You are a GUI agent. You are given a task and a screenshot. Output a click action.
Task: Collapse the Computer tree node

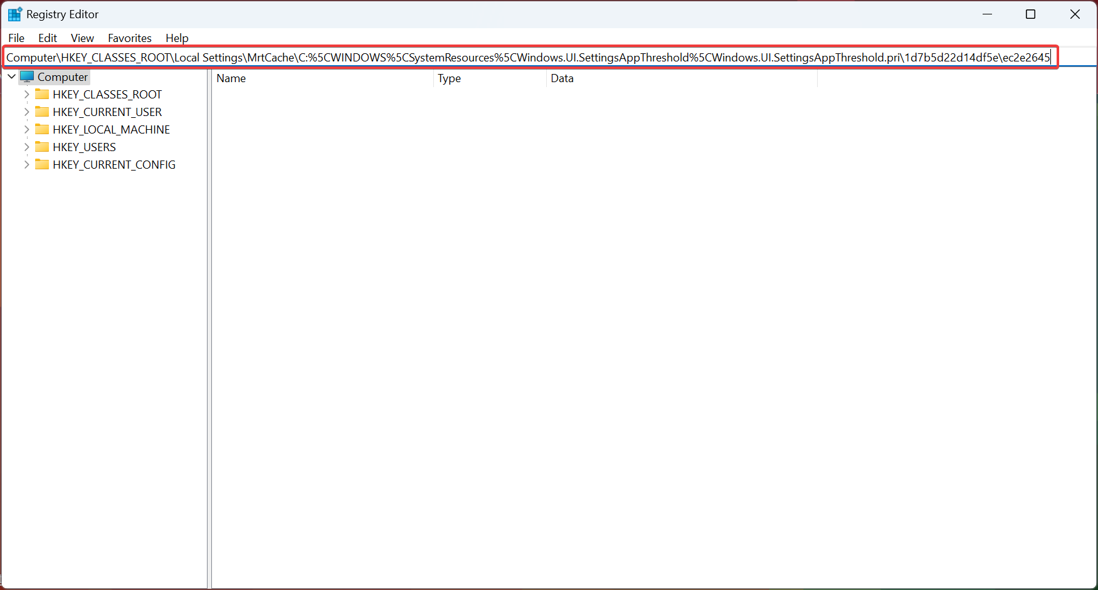tap(11, 77)
